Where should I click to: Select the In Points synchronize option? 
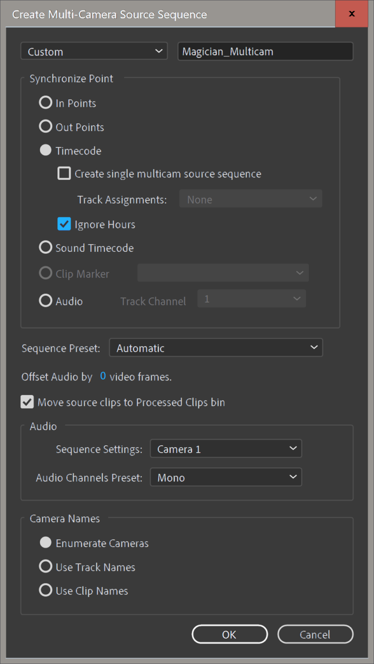45,102
